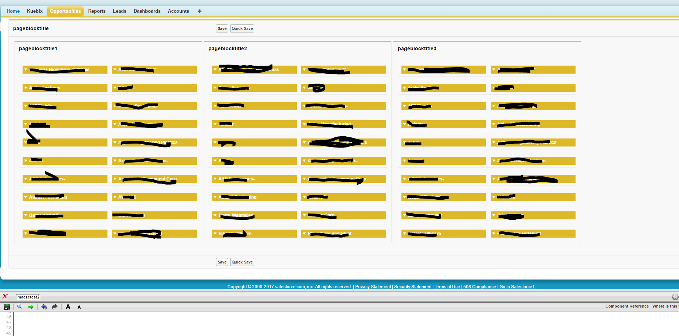This screenshot has width=679, height=336.
Task: Click the top Quick Save button
Action: tap(242, 28)
